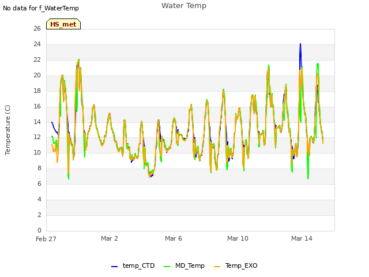The height and width of the screenshot is (277, 369).
Task: Click the Mar 6 x-axis label
Action: [174, 238]
